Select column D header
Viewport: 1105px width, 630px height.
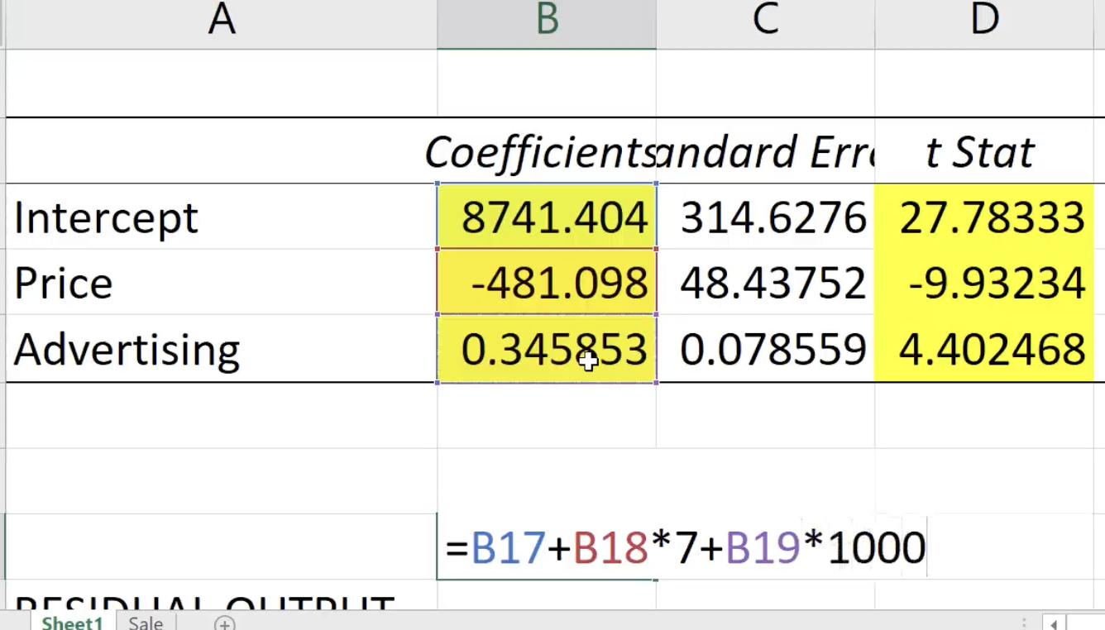coord(984,21)
